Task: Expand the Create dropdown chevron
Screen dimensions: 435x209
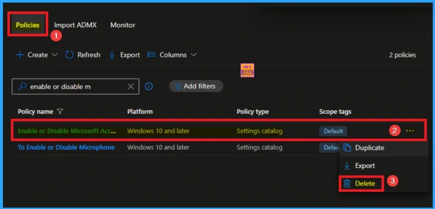Action: (55, 55)
